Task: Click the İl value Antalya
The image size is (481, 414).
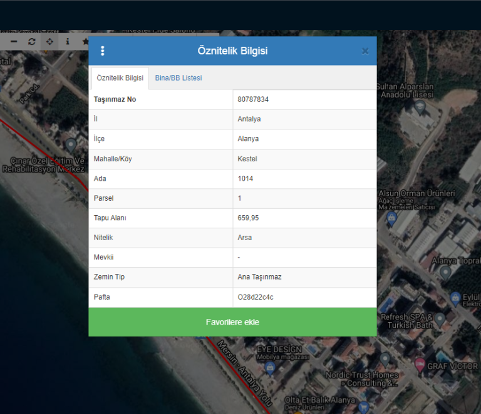Action: click(x=249, y=119)
